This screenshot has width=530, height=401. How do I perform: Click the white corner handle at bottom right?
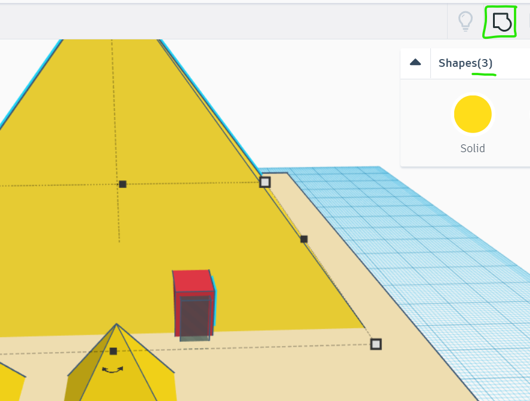tap(376, 344)
